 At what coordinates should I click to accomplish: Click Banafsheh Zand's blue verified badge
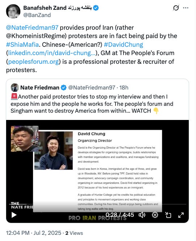coord(96,8)
